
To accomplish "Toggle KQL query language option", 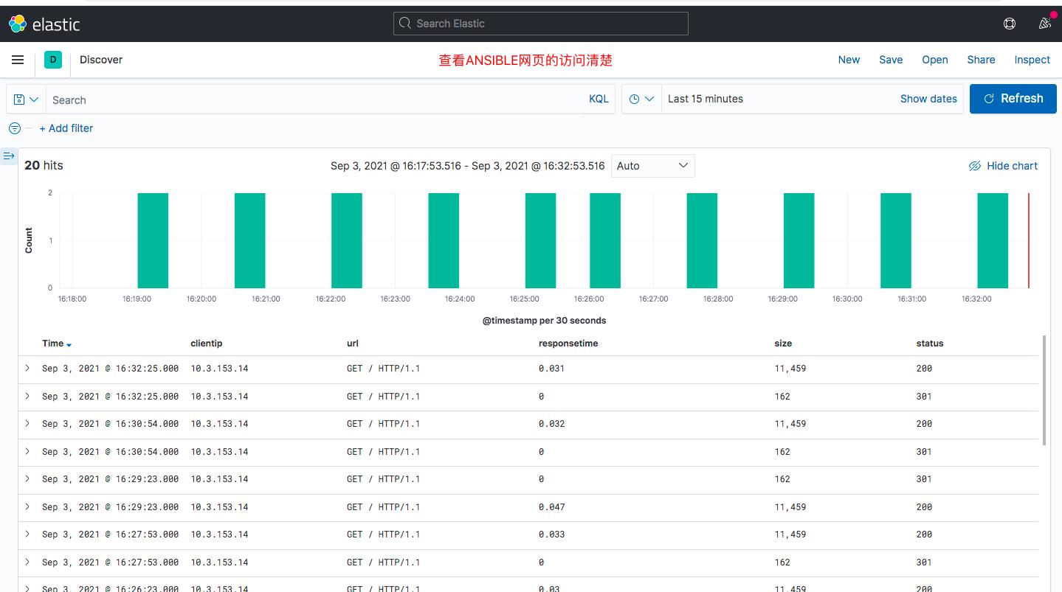I will pyautogui.click(x=599, y=99).
